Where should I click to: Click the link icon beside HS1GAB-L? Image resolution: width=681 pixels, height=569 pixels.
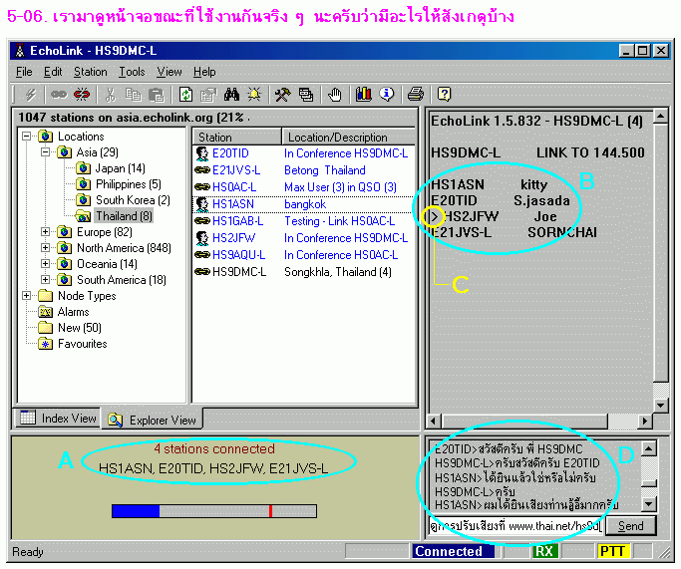[202, 221]
